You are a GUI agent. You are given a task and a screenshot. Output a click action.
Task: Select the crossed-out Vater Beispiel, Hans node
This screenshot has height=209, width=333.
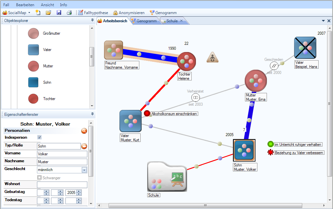[305, 48]
